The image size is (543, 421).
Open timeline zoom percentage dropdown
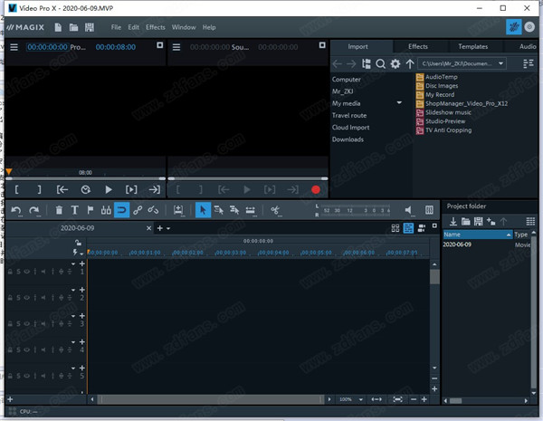coord(361,399)
